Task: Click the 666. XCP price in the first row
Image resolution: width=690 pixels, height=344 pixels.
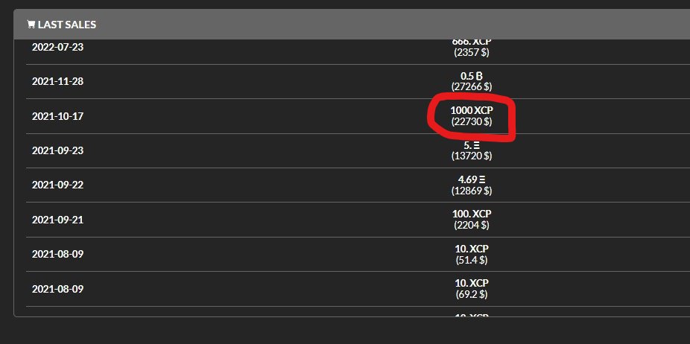Action: coord(472,42)
